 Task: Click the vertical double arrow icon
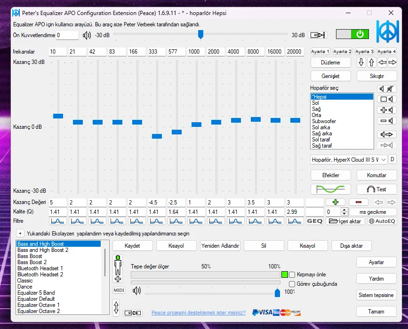pos(116,308)
